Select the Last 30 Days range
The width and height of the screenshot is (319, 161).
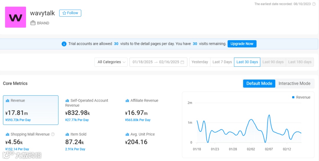coord(247,62)
